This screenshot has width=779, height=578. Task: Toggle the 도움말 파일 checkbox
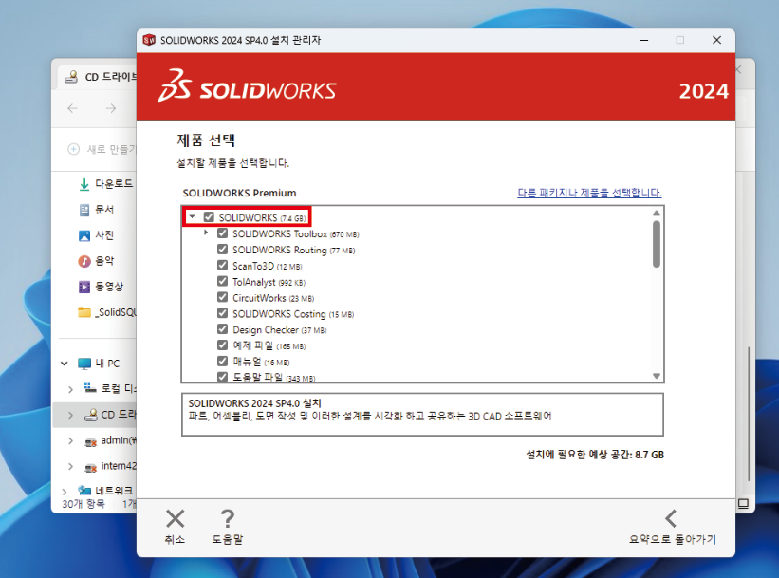223,377
